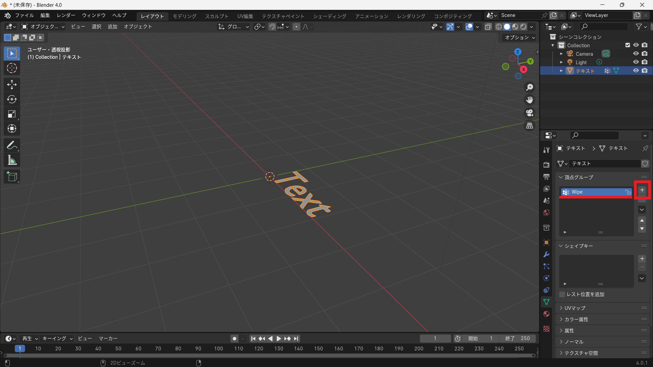Select the Move tool in toolbar
Screen dimensions: 653x367
point(12,84)
